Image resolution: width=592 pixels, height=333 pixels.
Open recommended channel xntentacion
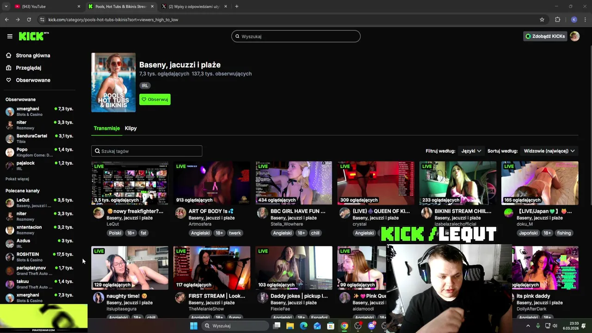tap(39, 230)
